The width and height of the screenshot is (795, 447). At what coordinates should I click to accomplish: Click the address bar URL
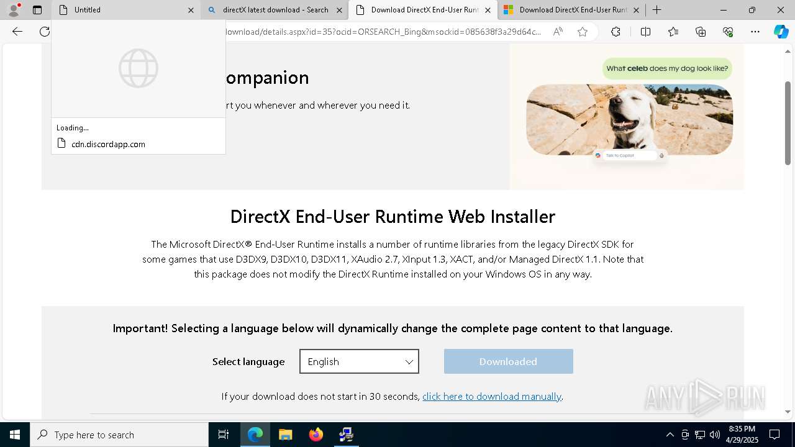coord(384,32)
